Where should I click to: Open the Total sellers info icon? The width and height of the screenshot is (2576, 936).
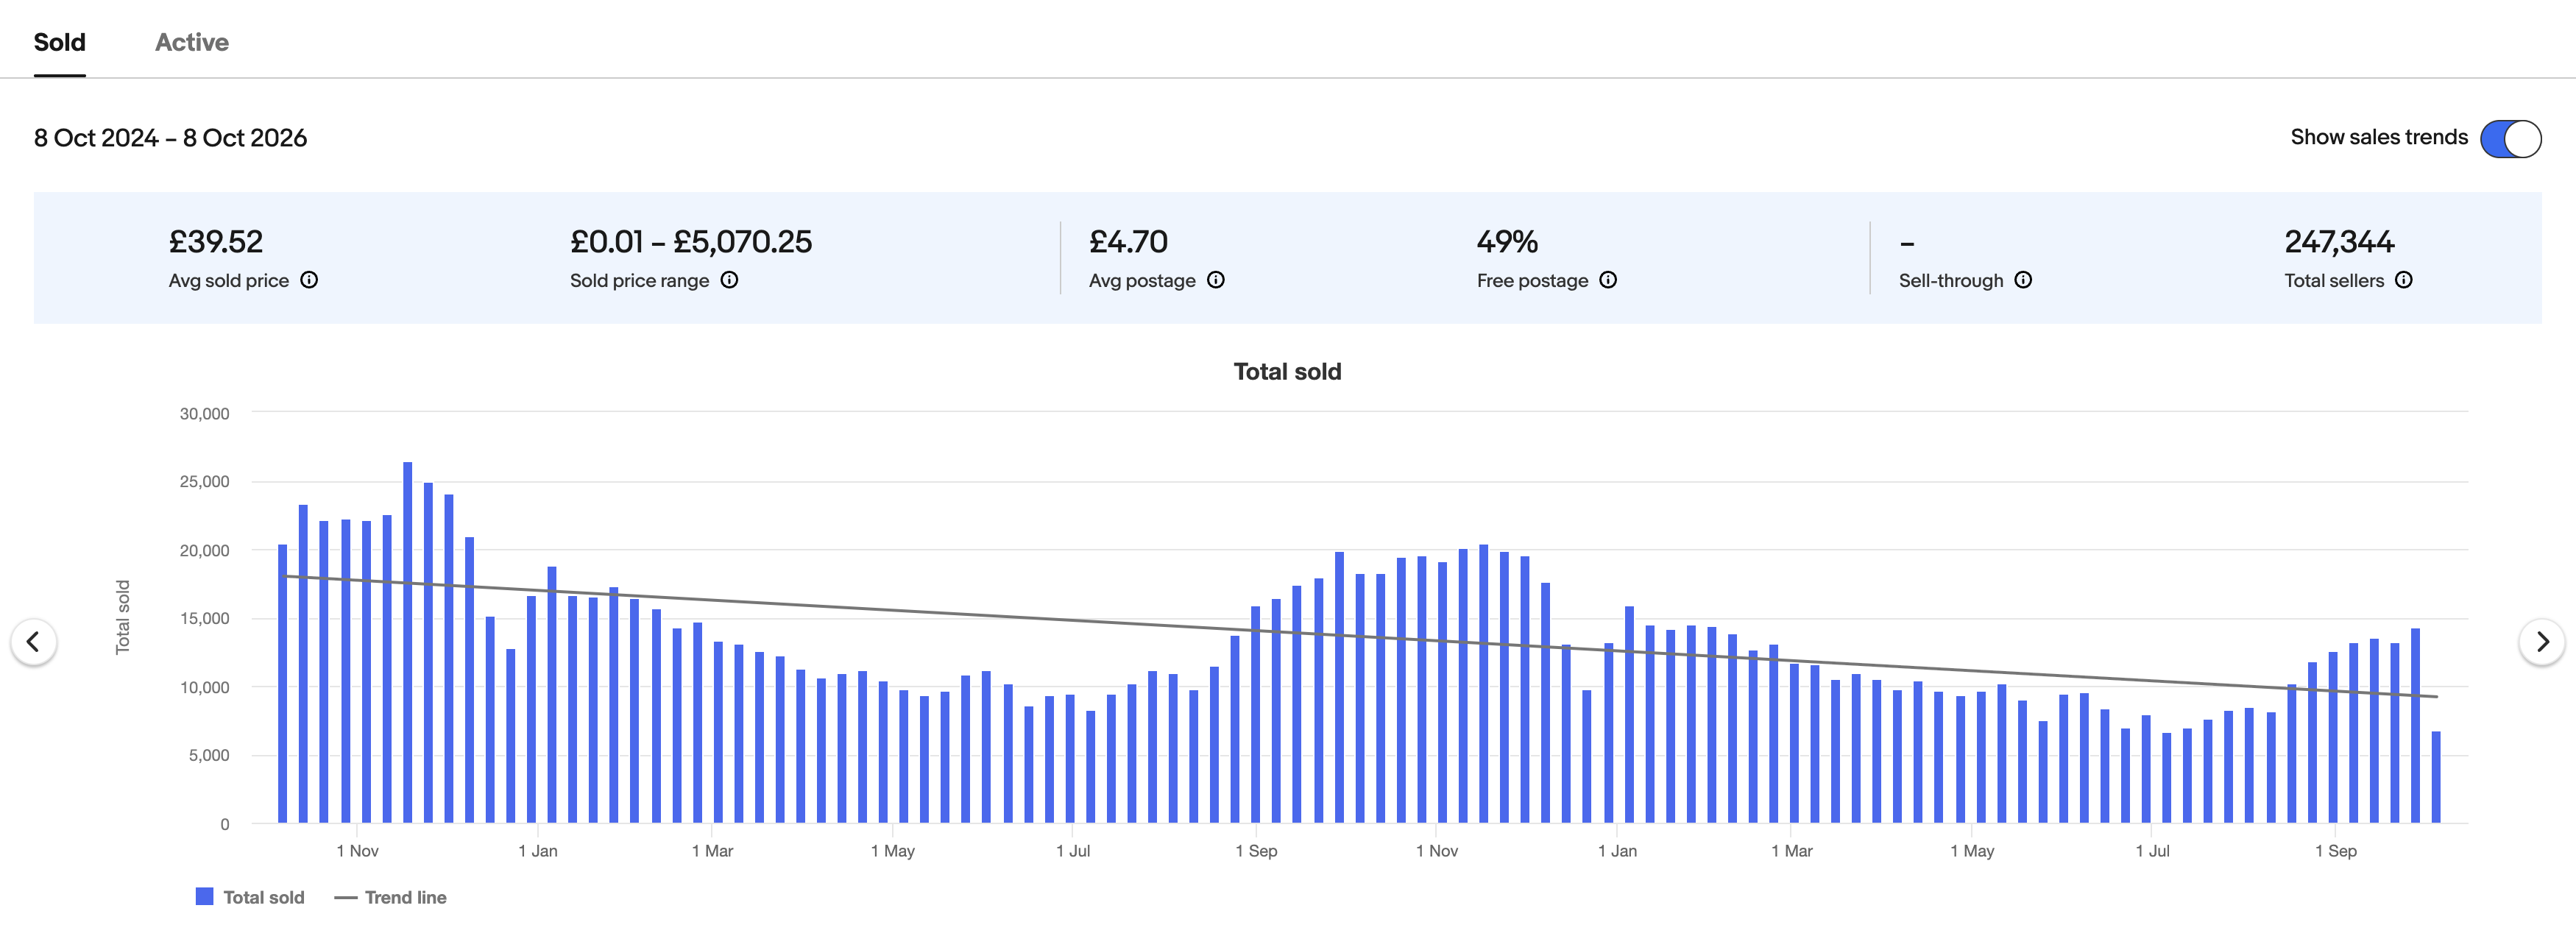tap(2403, 280)
